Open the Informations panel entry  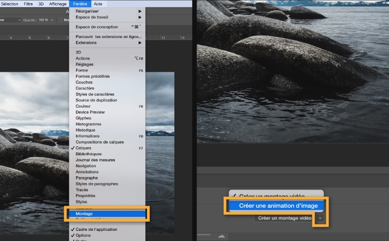coord(107,136)
